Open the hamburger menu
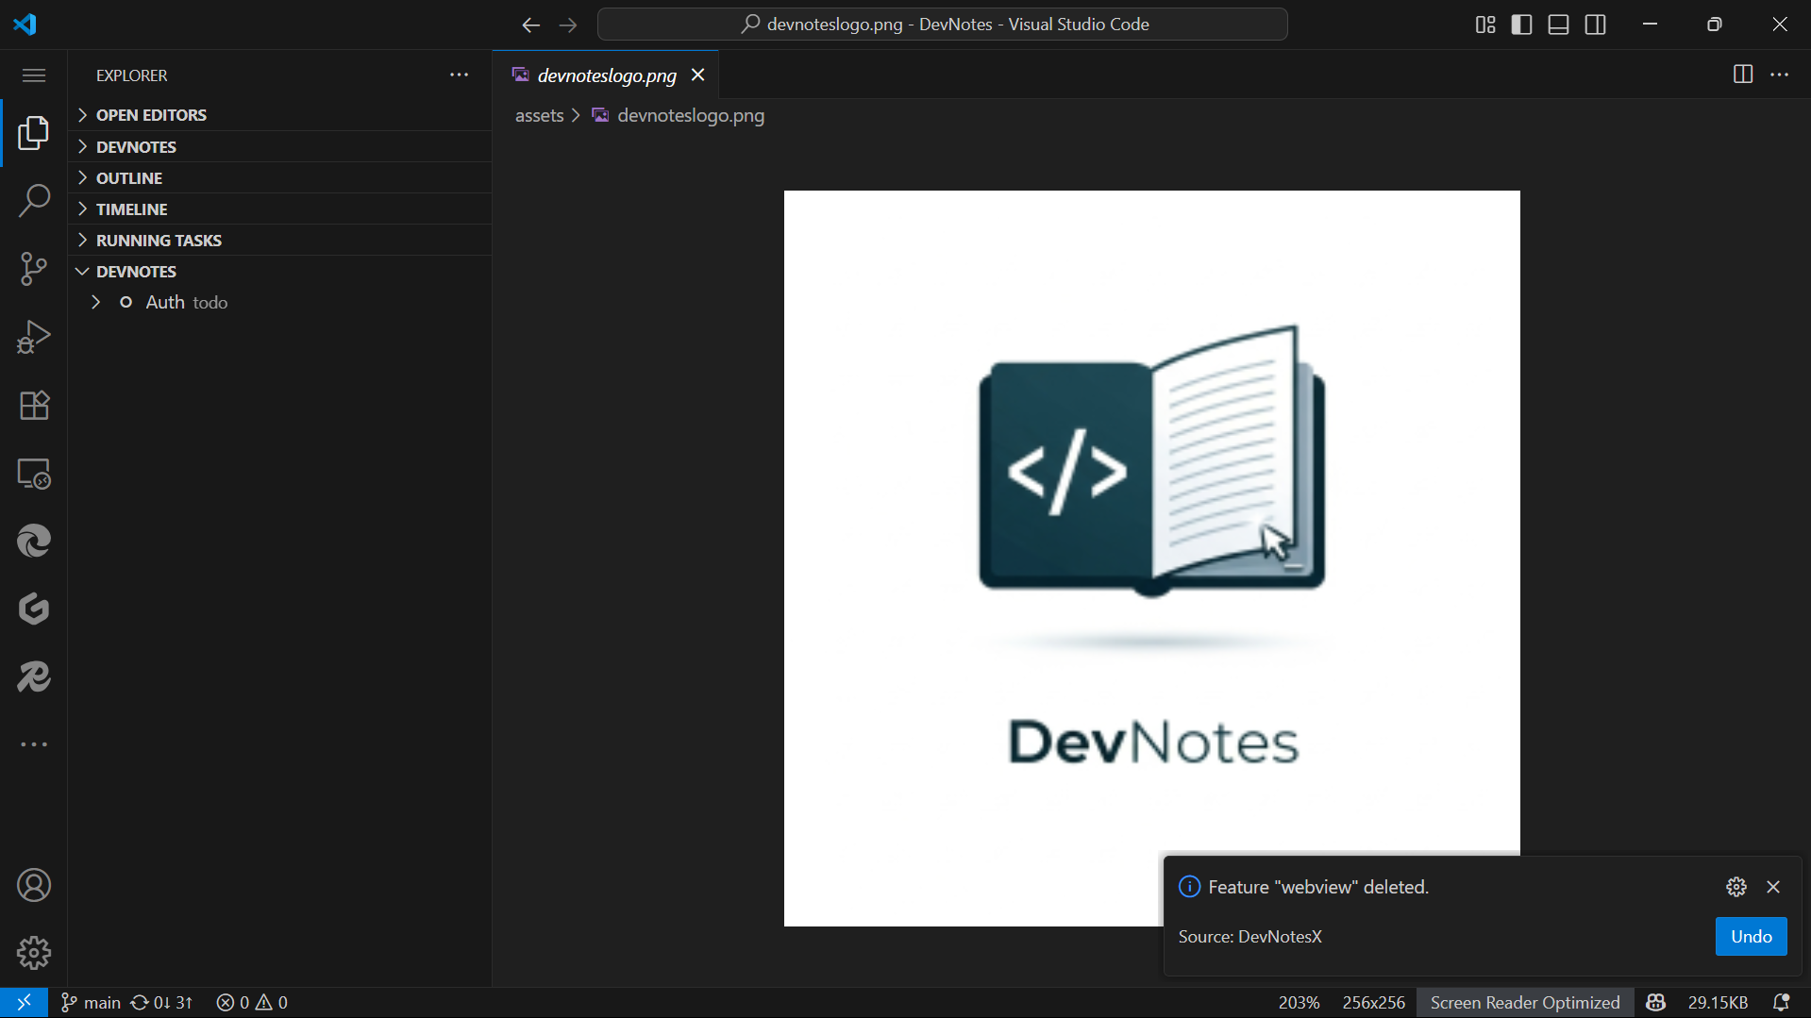Image resolution: width=1811 pixels, height=1018 pixels. click(34, 75)
